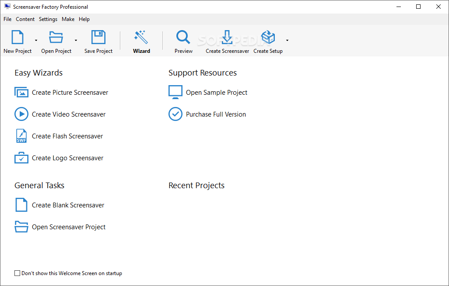This screenshot has width=449, height=286.
Task: Click the application icon in title bar
Action: pyautogui.click(x=7, y=7)
